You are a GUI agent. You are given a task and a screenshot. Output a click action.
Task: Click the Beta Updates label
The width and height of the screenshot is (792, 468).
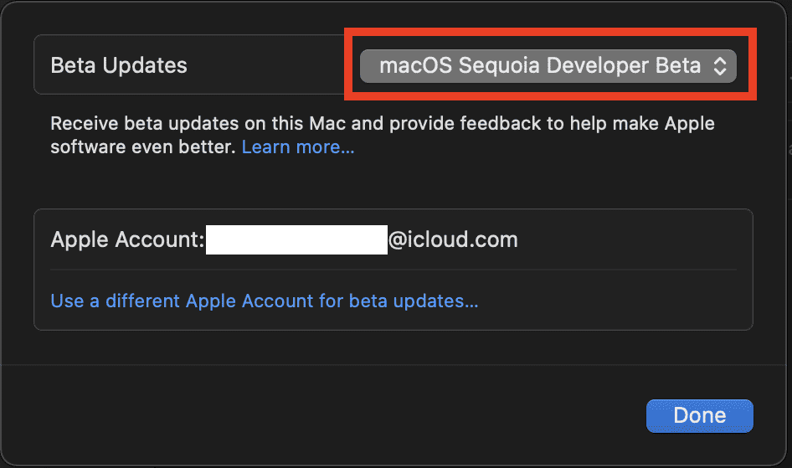[x=119, y=65]
